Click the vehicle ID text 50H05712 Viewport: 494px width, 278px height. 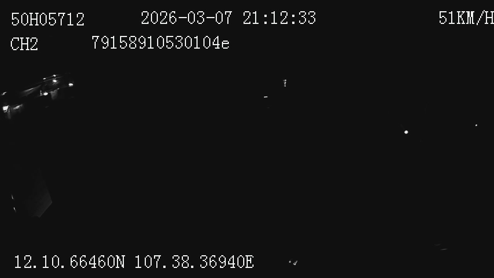click(x=47, y=19)
